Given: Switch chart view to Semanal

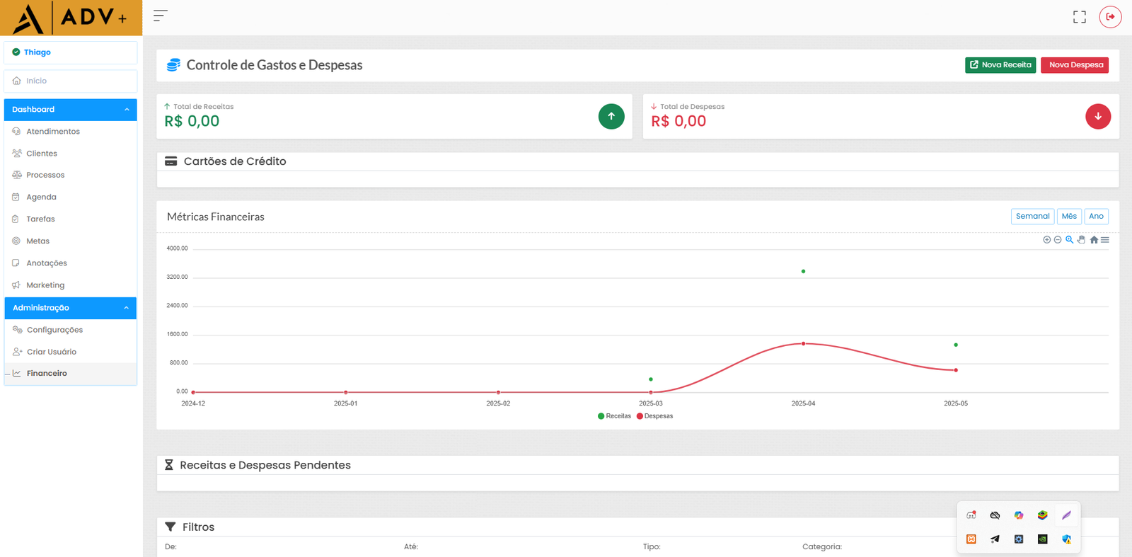Looking at the screenshot, I should pyautogui.click(x=1032, y=217).
